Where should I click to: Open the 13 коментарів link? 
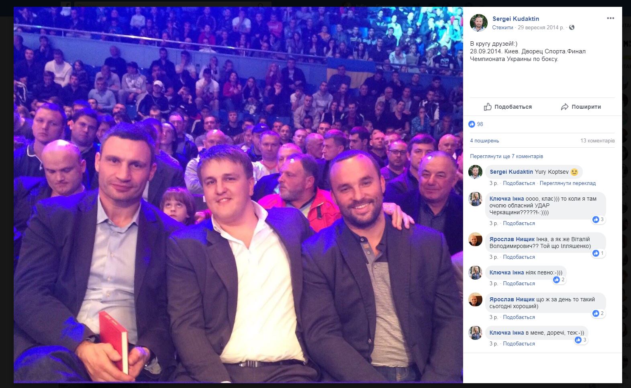click(597, 141)
